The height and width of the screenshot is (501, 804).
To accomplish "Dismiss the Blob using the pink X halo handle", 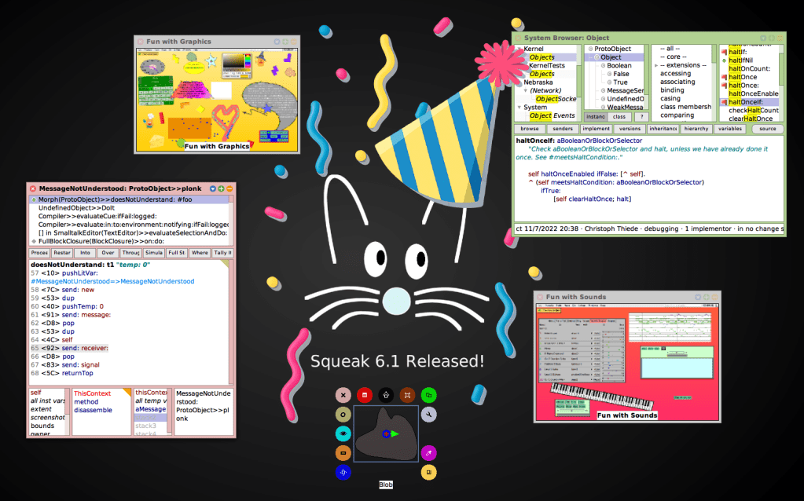I will [x=343, y=395].
